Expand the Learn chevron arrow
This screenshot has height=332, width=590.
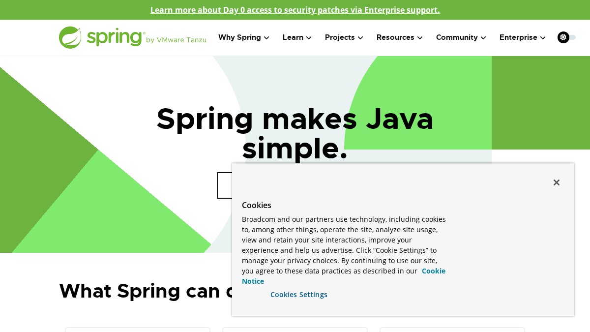309,38
